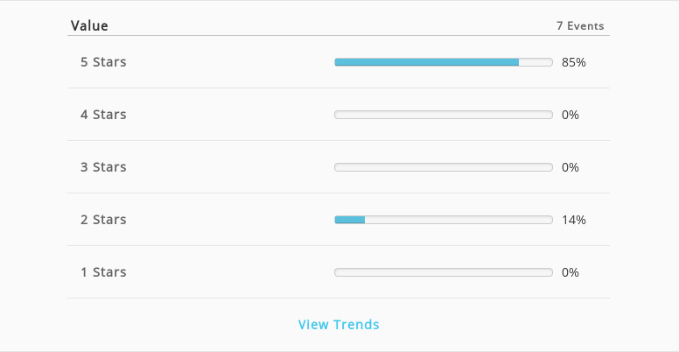
Task: Click the 0% value for 3 Stars
Action: tap(570, 167)
